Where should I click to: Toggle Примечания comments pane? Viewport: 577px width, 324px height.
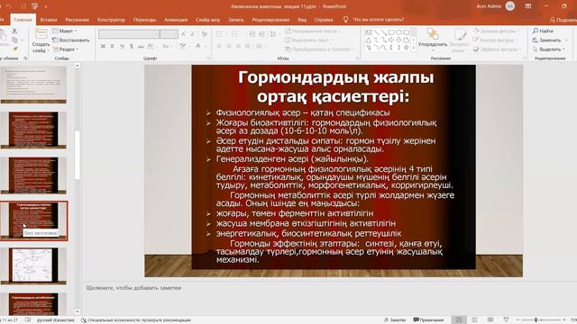click(428, 320)
